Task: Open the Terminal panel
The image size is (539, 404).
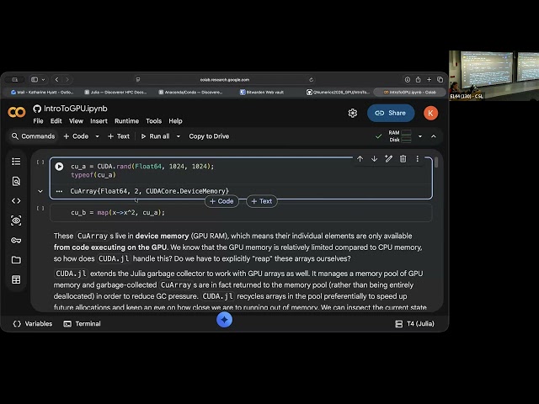Action: [83, 323]
